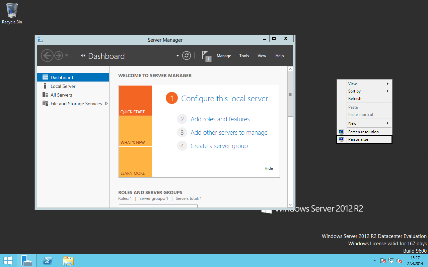Viewport: 428px width, 267px height.
Task: Expand File and Storage Services arrow
Action: tap(106, 104)
